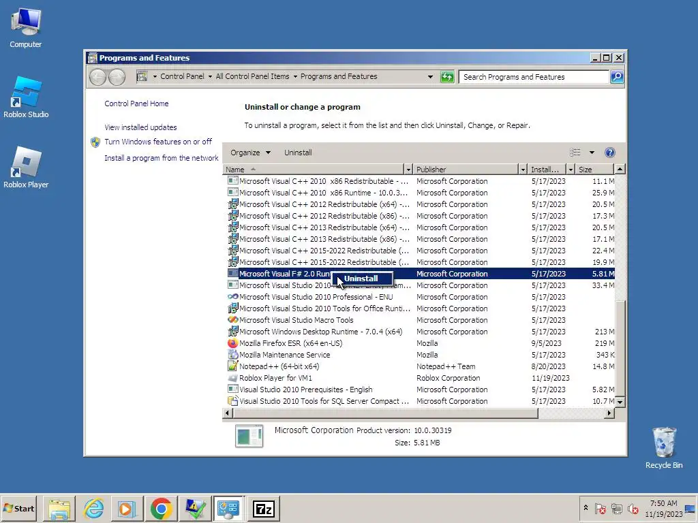698x523 pixels.
Task: Open Windows Explorer from the taskbar
Action: (59, 509)
